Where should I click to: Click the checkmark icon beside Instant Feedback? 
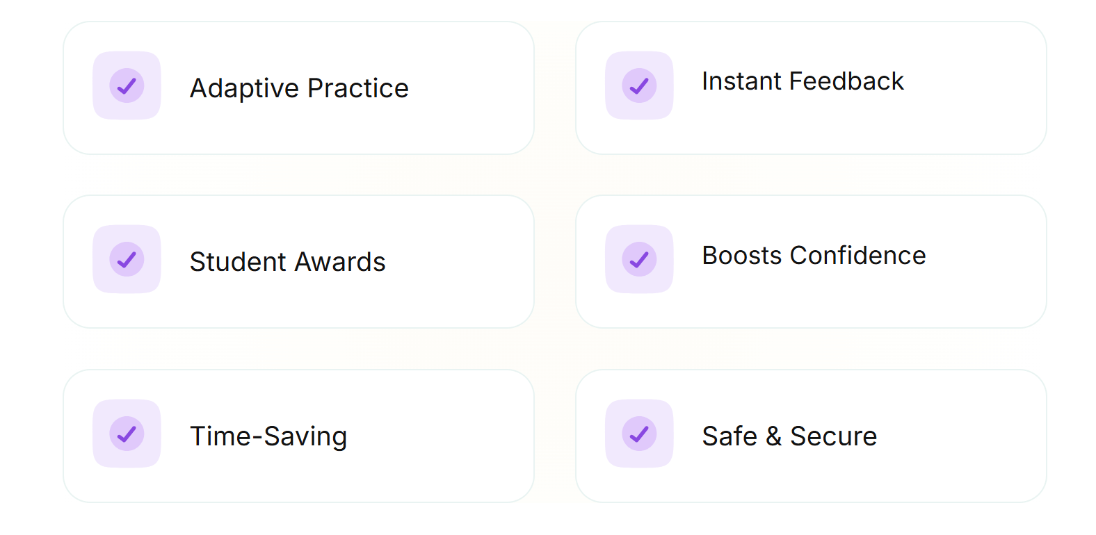(639, 85)
